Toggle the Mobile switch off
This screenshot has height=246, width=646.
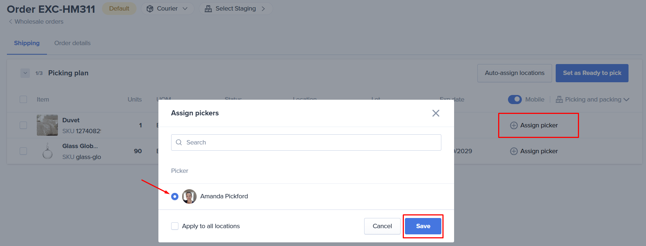pos(515,99)
